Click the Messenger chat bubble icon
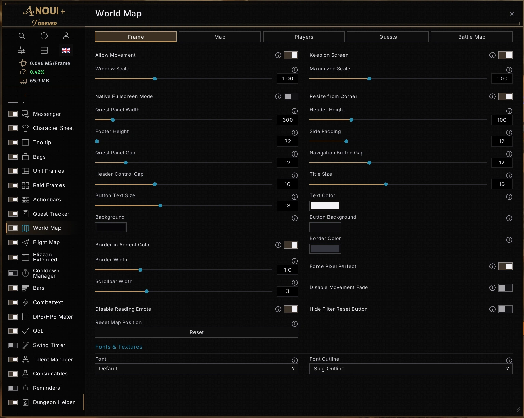The image size is (524, 418). (25, 114)
